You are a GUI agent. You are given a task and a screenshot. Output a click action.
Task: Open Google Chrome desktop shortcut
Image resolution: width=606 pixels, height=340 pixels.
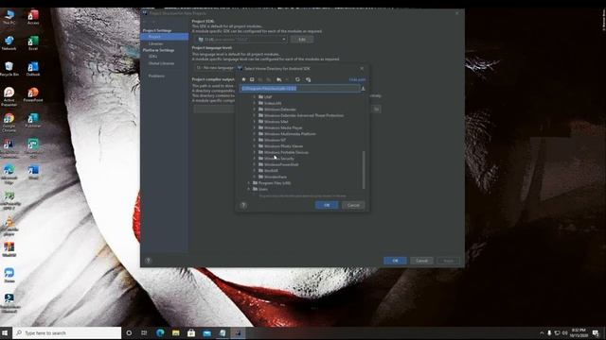click(x=9, y=123)
